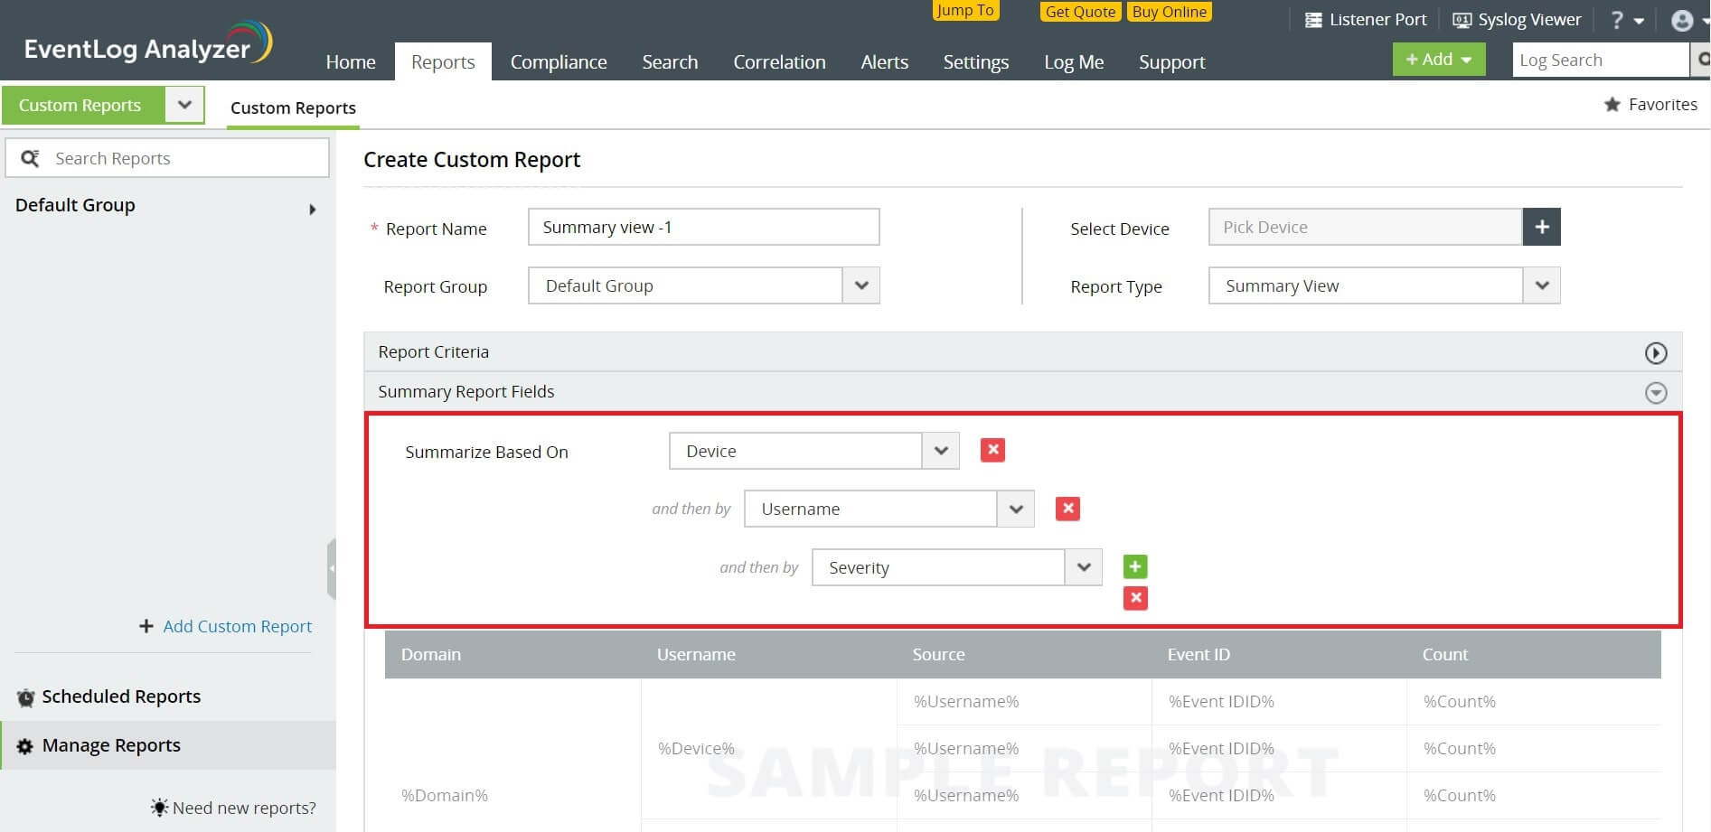Click the Favorites star icon
1711x832 pixels.
(x=1612, y=105)
